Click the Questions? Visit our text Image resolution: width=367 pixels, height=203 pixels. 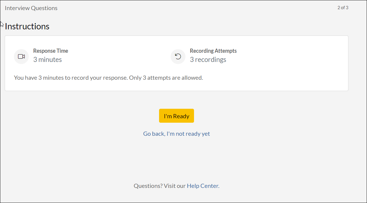coord(159,186)
